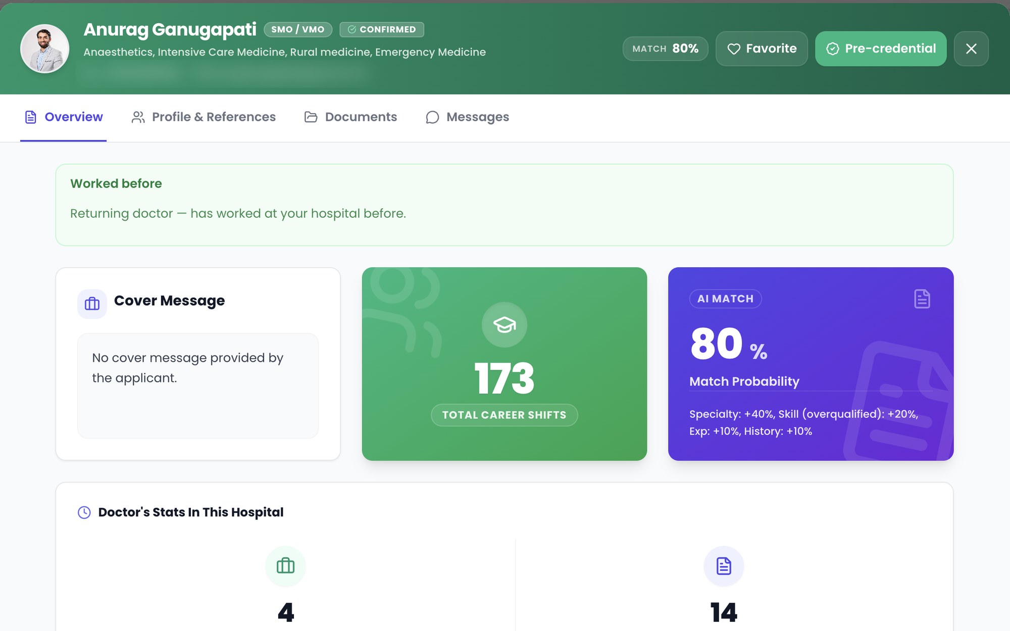The width and height of the screenshot is (1010, 631).
Task: Click the Pre-credential button
Action: 881,48
